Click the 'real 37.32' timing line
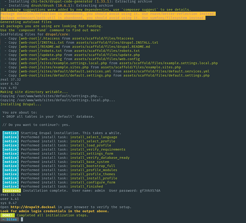 [x=11, y=80]
